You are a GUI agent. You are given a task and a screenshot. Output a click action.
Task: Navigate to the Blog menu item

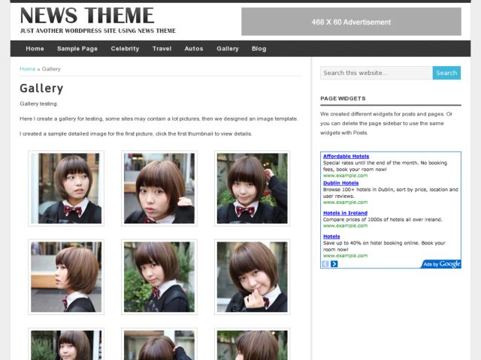pos(259,49)
